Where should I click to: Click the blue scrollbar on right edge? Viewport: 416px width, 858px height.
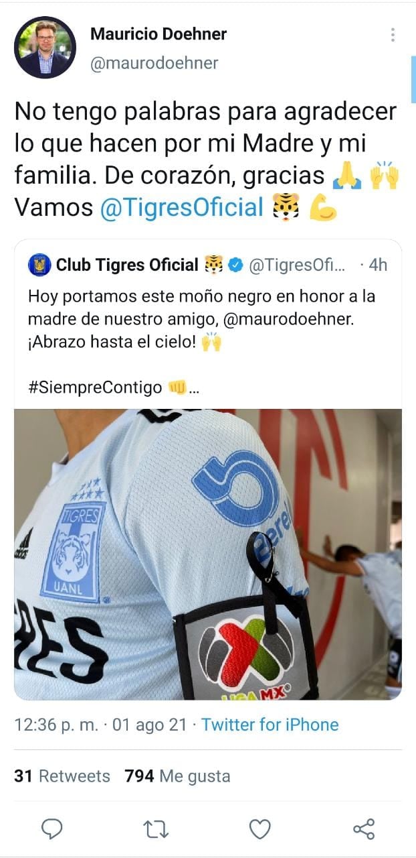(413, 80)
